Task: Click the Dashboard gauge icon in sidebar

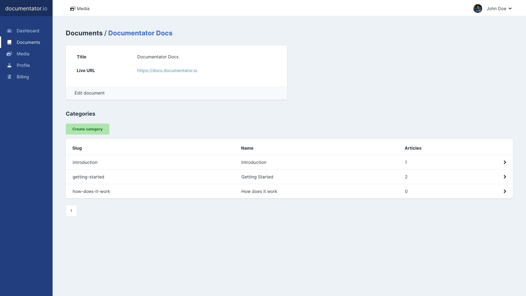Action: tap(9, 31)
